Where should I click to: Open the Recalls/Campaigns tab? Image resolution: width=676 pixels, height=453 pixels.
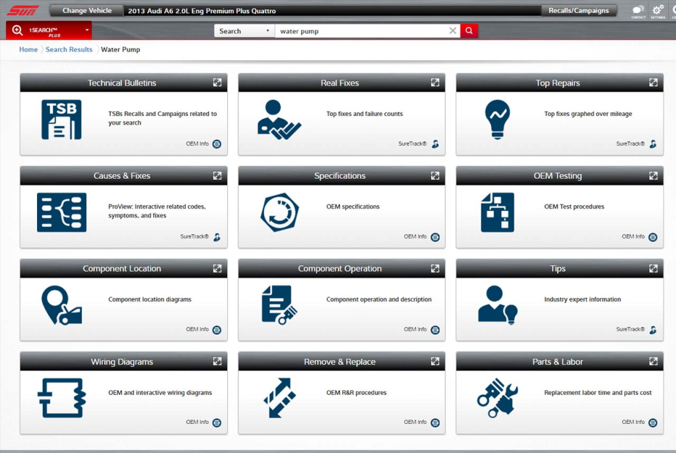tap(578, 11)
